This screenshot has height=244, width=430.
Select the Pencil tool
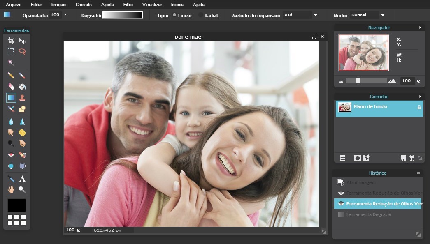click(x=11, y=75)
